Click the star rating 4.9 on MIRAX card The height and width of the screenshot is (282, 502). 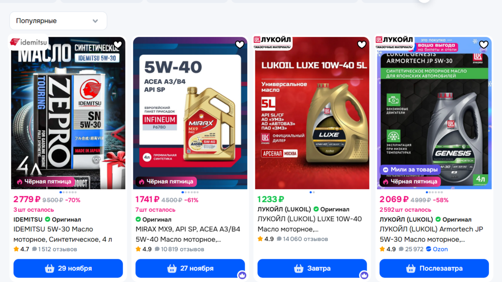(x=143, y=249)
